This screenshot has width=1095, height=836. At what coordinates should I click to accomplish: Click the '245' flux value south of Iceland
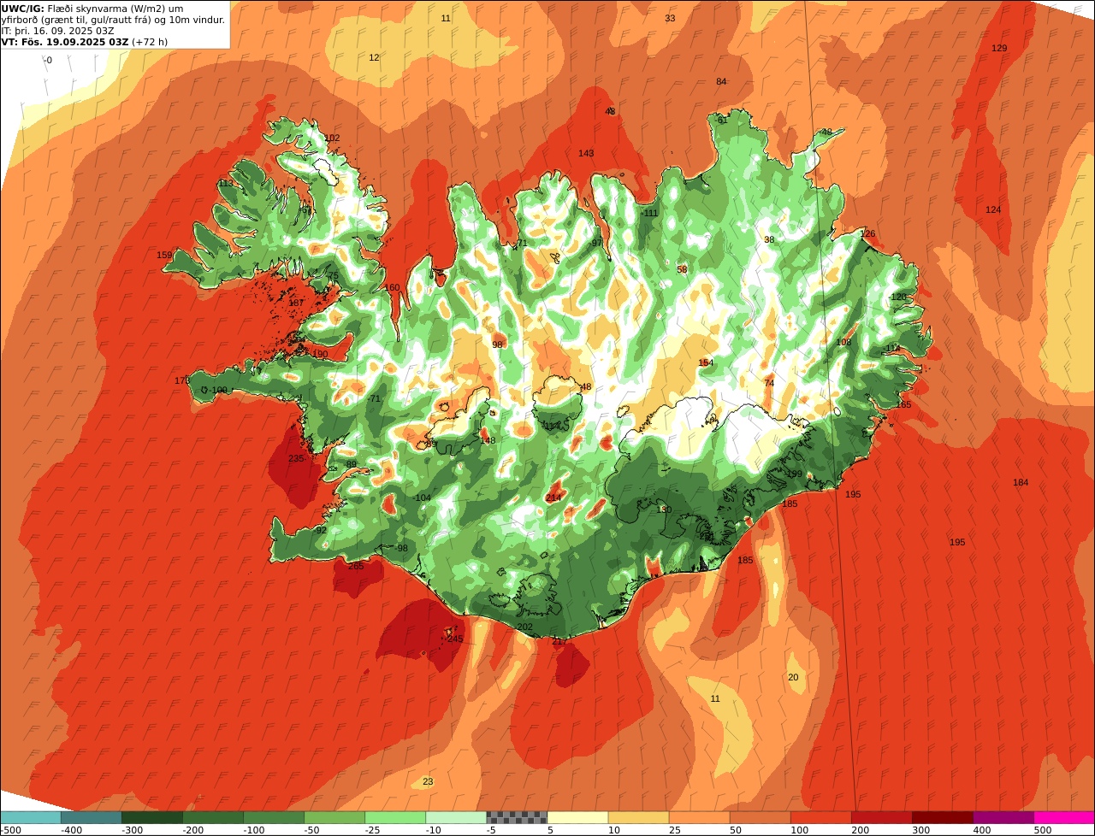pyautogui.click(x=455, y=639)
